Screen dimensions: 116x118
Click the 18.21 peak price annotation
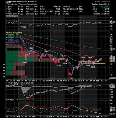coord(31,48)
